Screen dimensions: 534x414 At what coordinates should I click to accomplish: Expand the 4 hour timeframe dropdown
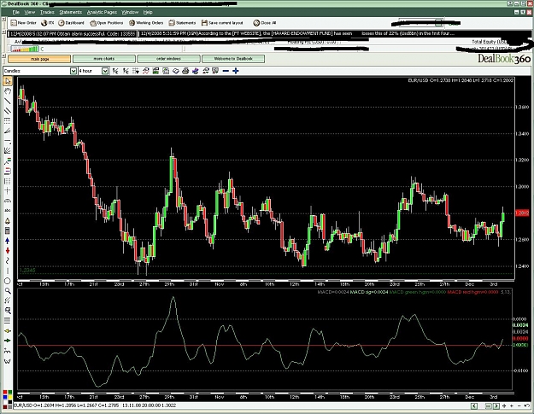coord(105,71)
